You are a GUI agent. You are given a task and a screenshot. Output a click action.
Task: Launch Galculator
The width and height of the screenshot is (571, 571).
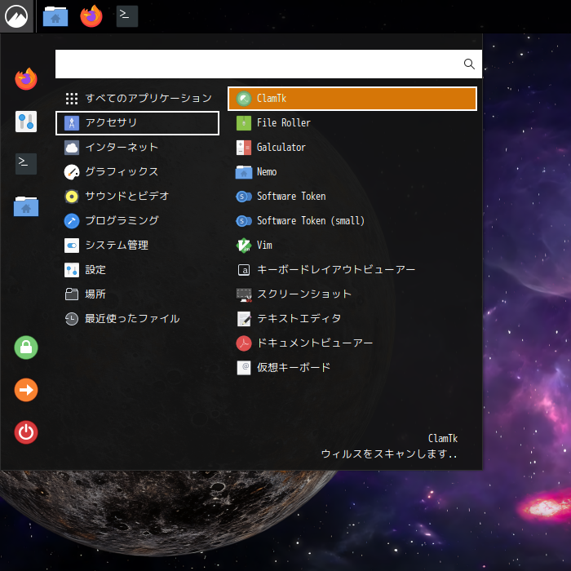352,148
